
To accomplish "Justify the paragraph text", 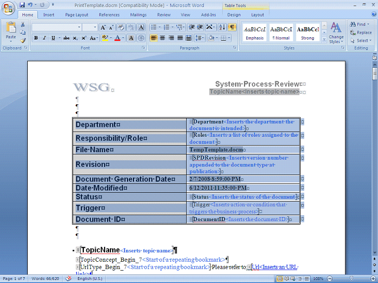I will [180, 38].
